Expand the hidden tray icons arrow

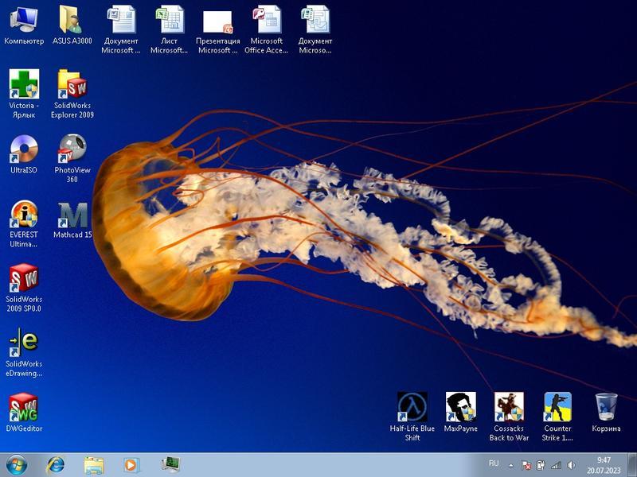(x=511, y=465)
